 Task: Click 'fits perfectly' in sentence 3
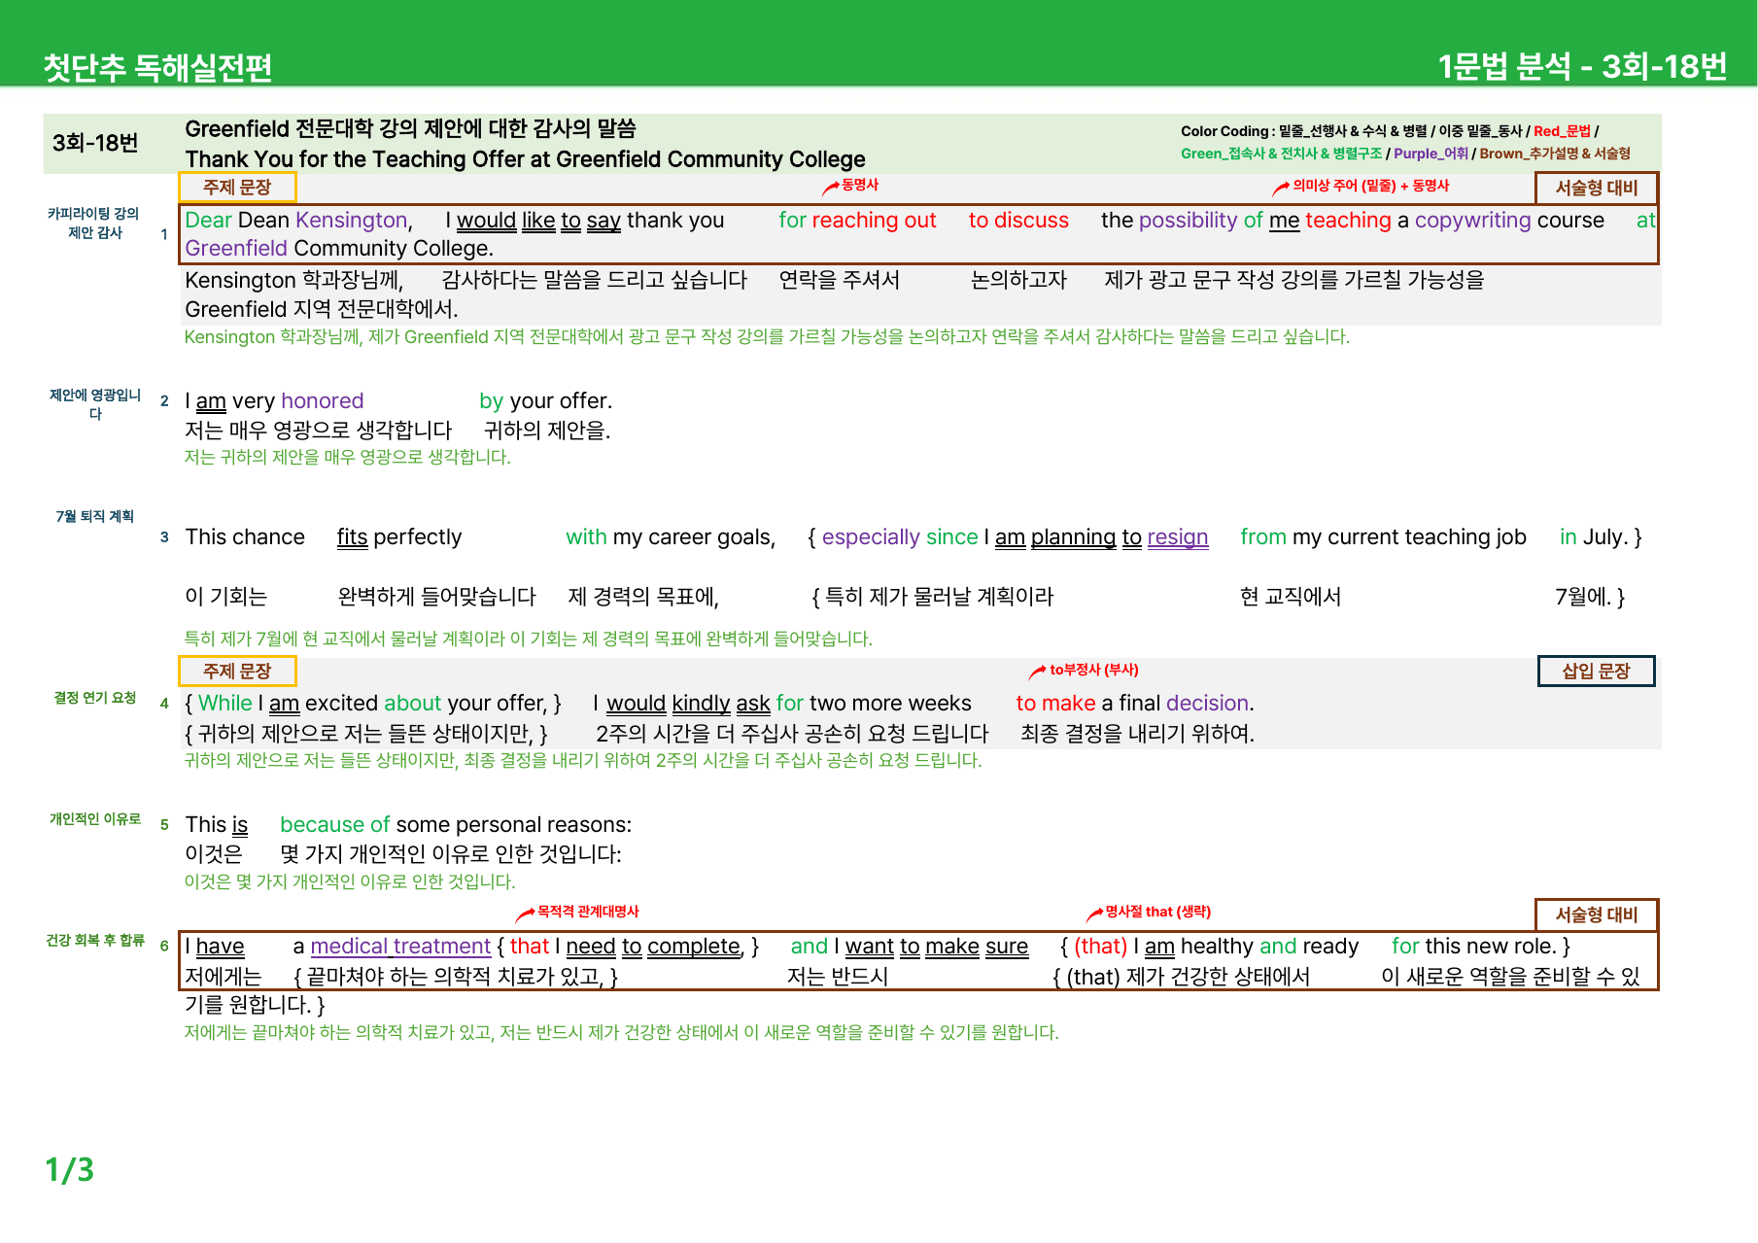point(399,537)
